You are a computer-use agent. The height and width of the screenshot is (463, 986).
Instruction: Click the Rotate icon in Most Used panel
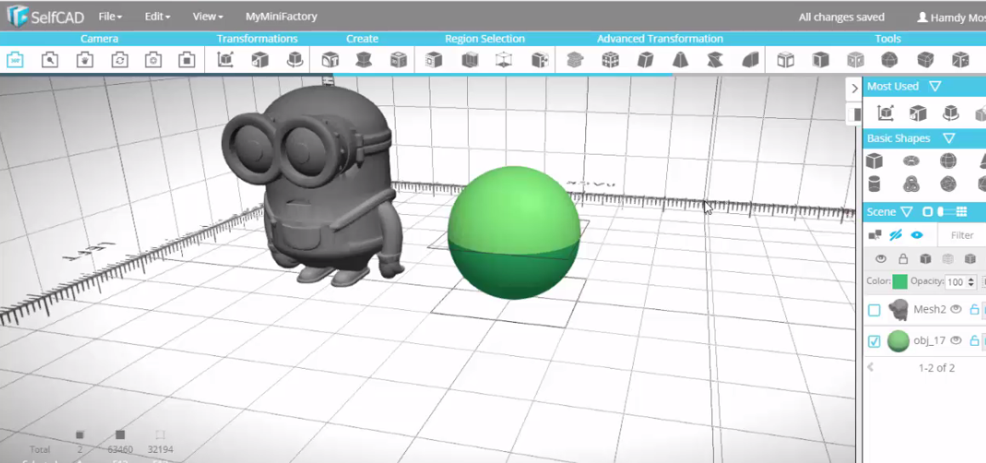click(x=951, y=113)
